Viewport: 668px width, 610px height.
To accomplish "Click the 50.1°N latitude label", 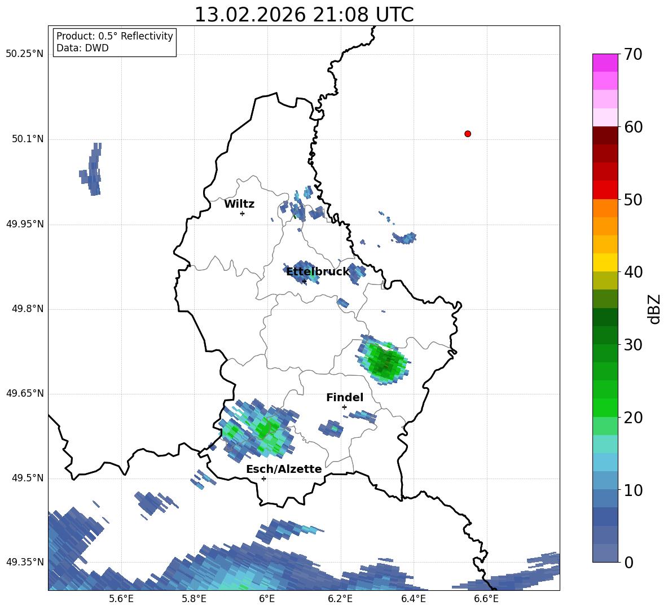I will pyautogui.click(x=28, y=139).
